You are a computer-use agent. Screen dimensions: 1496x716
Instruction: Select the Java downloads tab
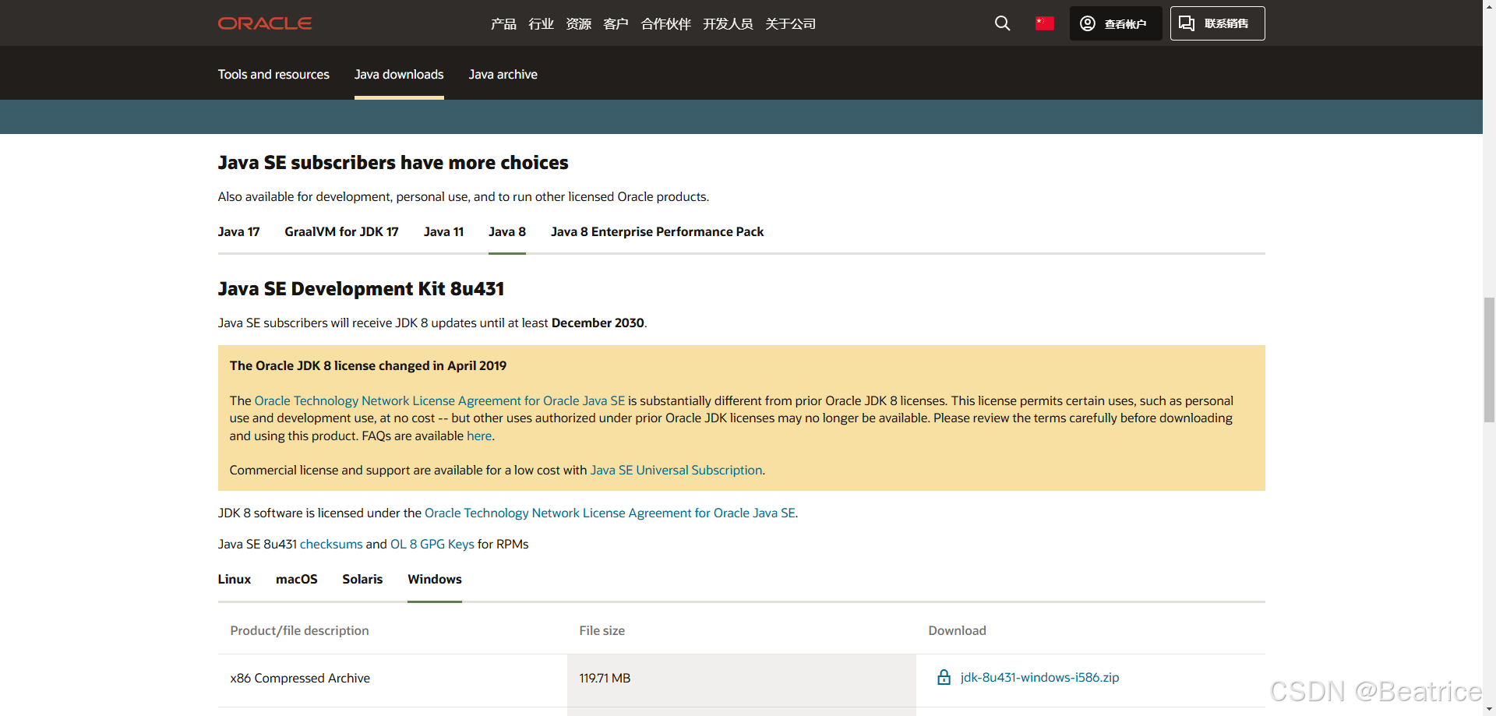pos(399,74)
